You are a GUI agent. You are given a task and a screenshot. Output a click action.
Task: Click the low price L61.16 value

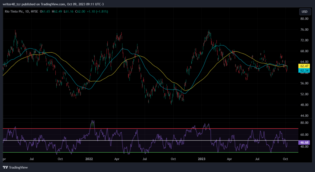click(69, 12)
